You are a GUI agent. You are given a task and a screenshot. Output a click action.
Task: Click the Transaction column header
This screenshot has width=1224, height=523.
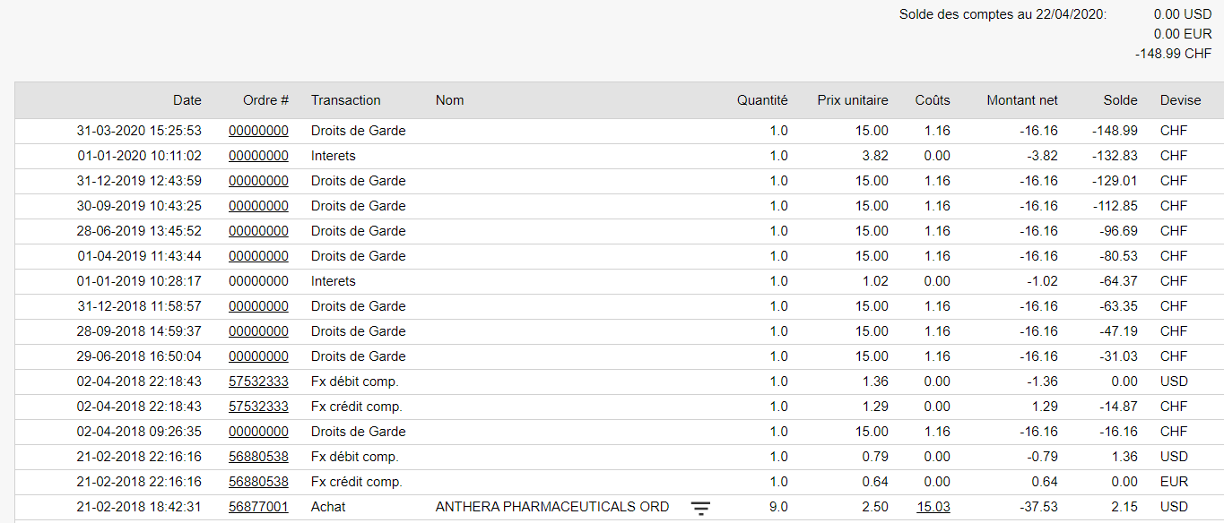click(x=345, y=100)
